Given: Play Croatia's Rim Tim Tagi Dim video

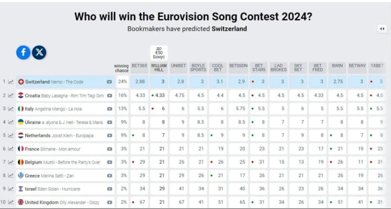Looking at the screenshot, I should (x=109, y=96).
